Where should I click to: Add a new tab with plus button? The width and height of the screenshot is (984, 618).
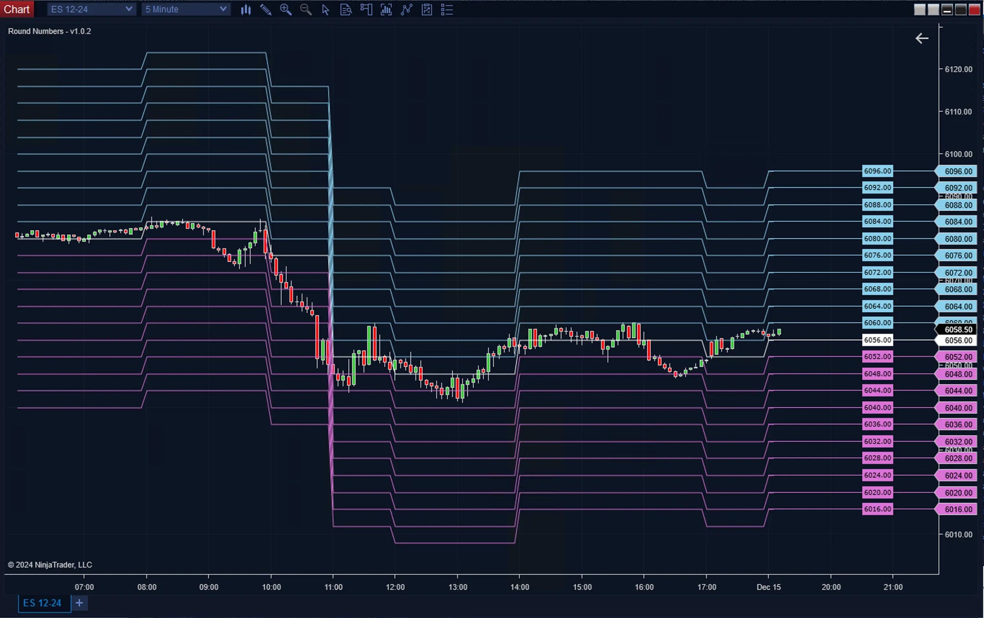(x=79, y=603)
